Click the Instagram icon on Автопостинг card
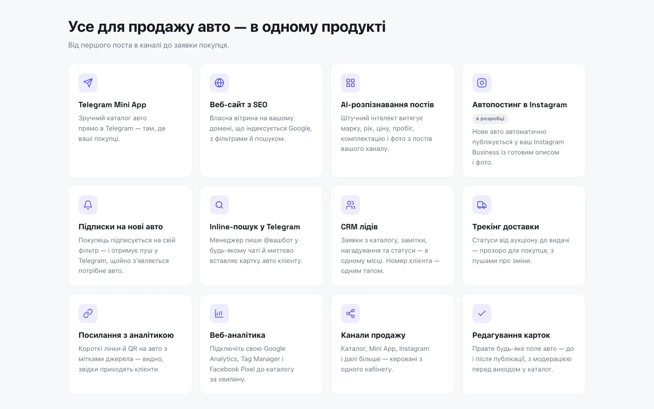The height and width of the screenshot is (409, 654). click(482, 83)
